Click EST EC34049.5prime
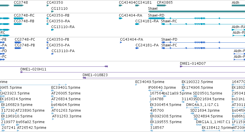This screenshot has width=245, height=132. [x=150, y=82]
